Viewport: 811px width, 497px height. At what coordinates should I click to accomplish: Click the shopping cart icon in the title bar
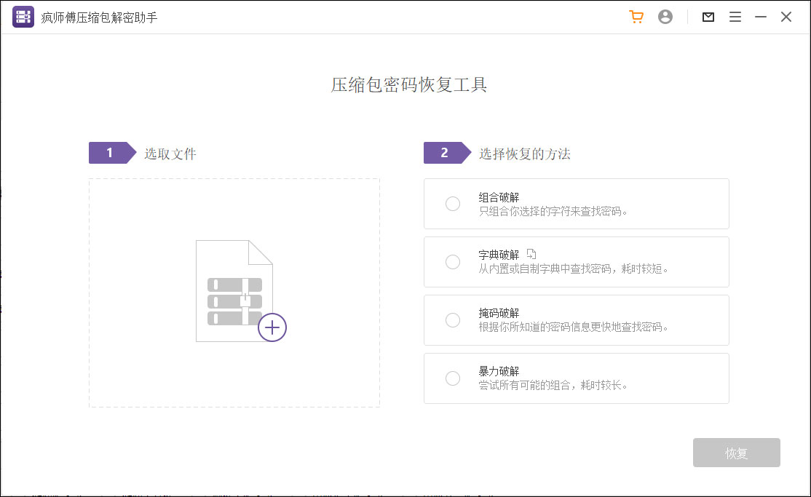pyautogui.click(x=636, y=16)
